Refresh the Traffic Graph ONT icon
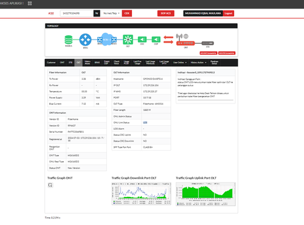 tap(50, 185)
